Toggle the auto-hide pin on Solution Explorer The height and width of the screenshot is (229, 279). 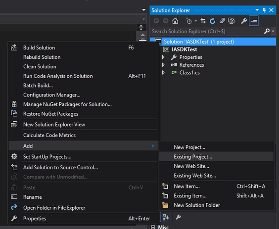click(264, 10)
